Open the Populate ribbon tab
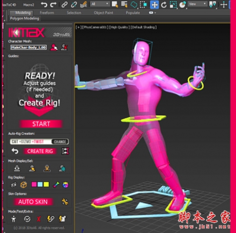Image resolution: width=236 pixels, height=233 pixels. [133, 13]
